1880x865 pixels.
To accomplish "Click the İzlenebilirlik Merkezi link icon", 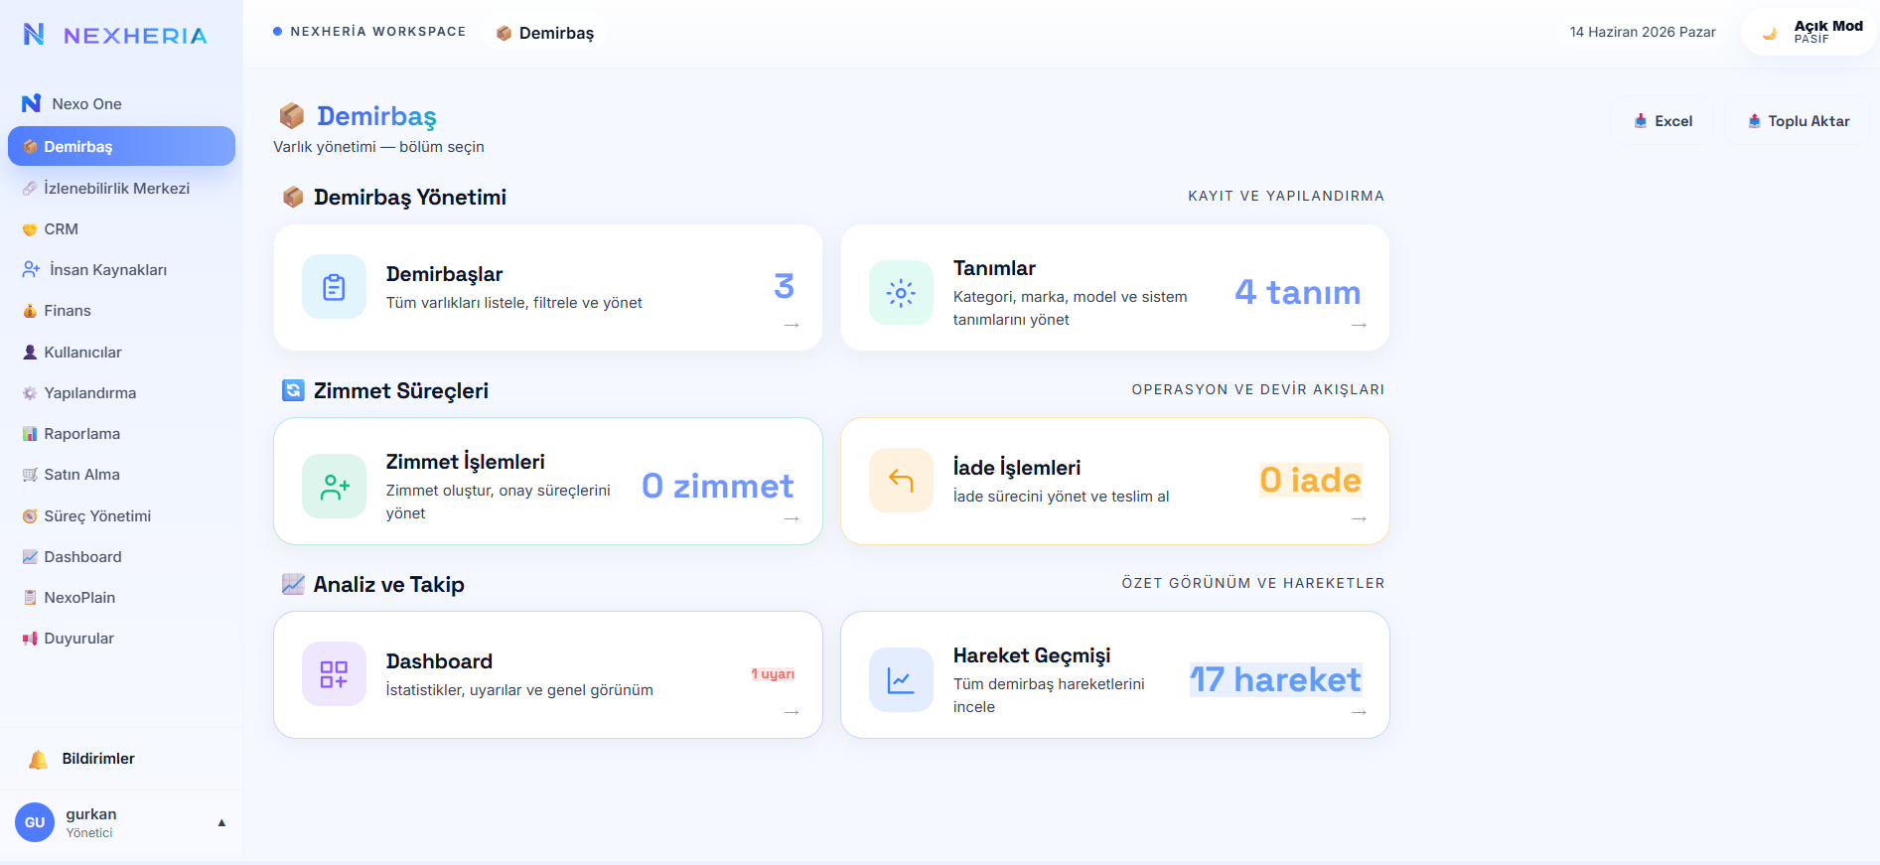I will (x=30, y=188).
